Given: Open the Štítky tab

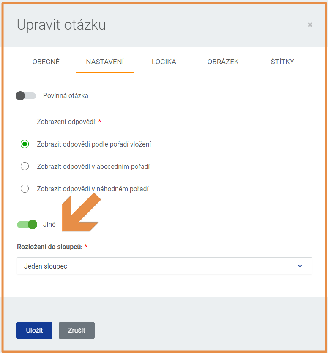Looking at the screenshot, I should click(x=282, y=62).
